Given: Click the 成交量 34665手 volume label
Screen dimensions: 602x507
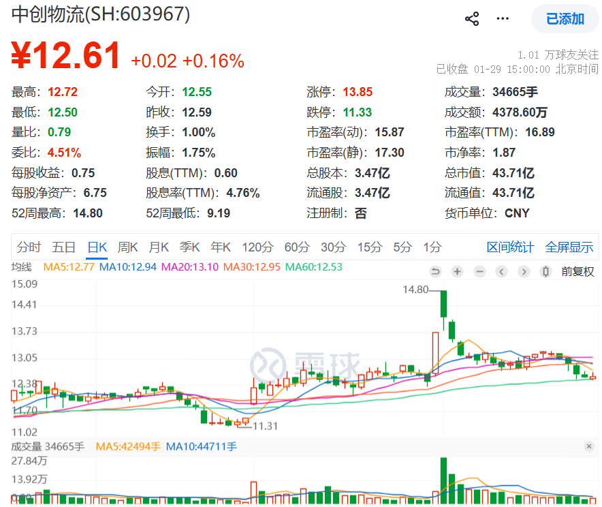Looking at the screenshot, I should coord(48,447).
